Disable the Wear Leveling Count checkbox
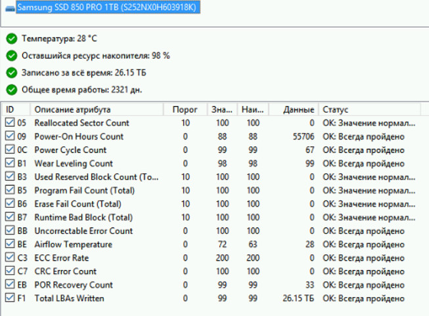Screen dimensions: 429x316 (9, 163)
